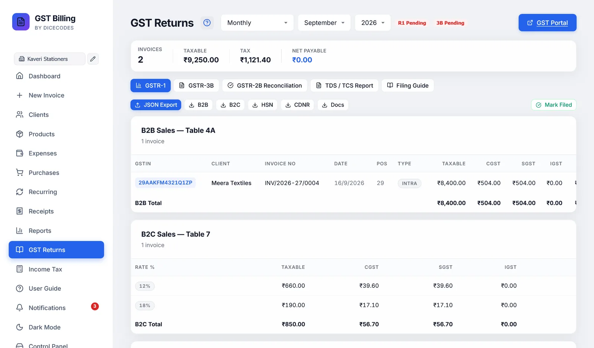The image size is (594, 348).
Task: Click the B2C Total ₹850.00 value
Action: click(x=293, y=324)
